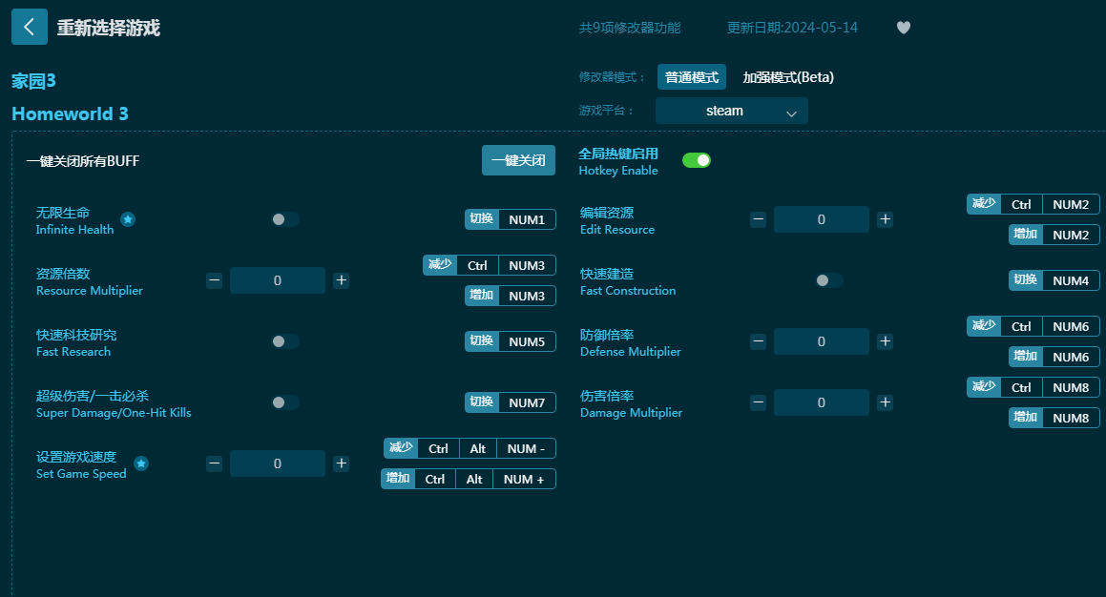Viewport: 1106px width, 597px height.
Task: Click 增加 NUM8 hotkey for Damage Multiplier
Action: (x=1054, y=418)
